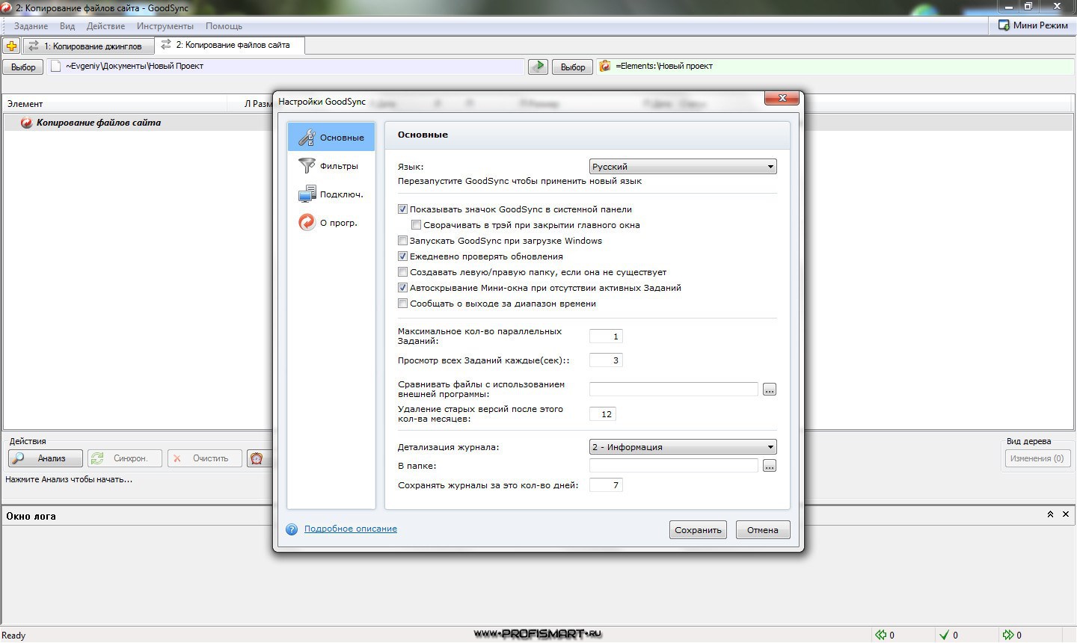
Task: Open the Задание menu
Action: tap(31, 26)
